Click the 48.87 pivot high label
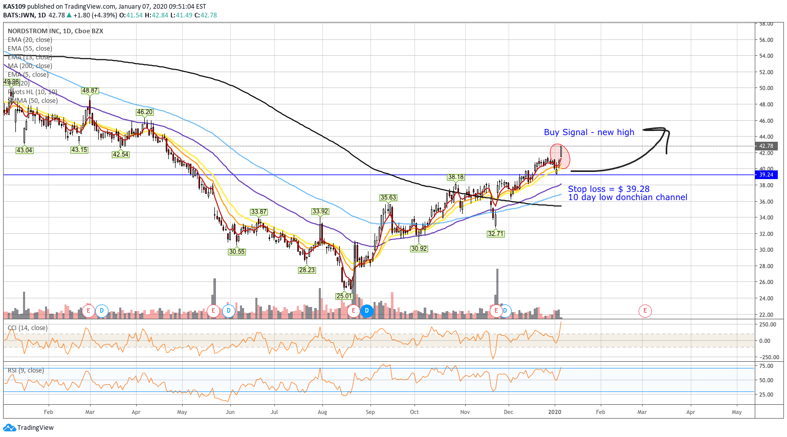787x437 pixels. (90, 91)
